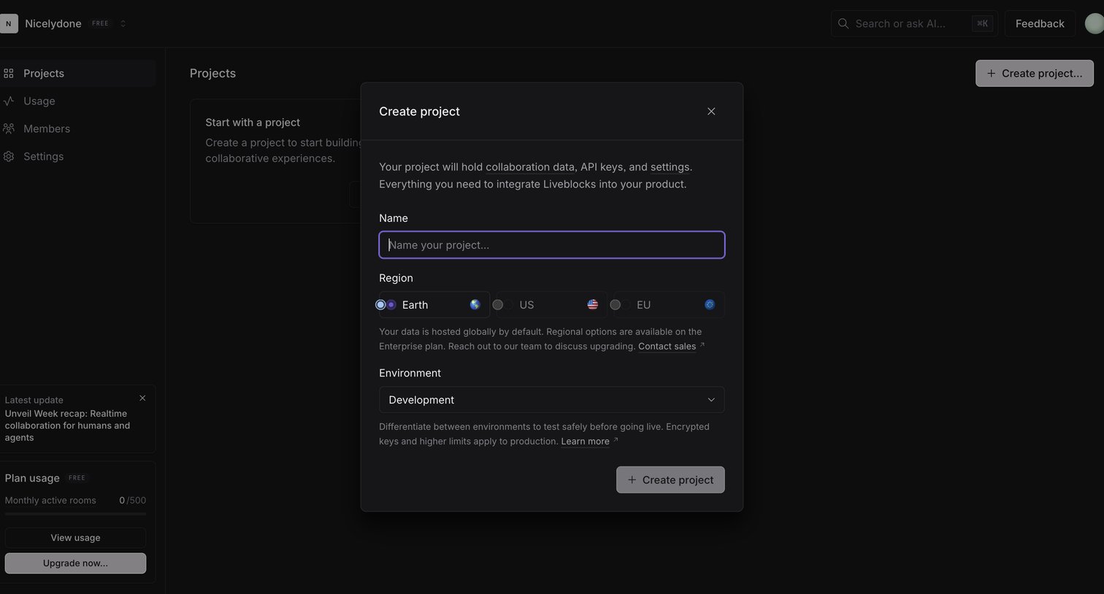This screenshot has width=1104, height=594.
Task: Go to Usage in the sidebar
Action: 77,101
